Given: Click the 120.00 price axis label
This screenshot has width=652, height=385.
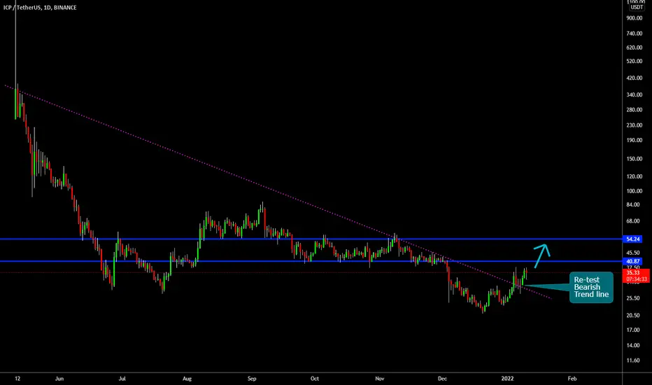Looking at the screenshot, I should click(x=635, y=176).
